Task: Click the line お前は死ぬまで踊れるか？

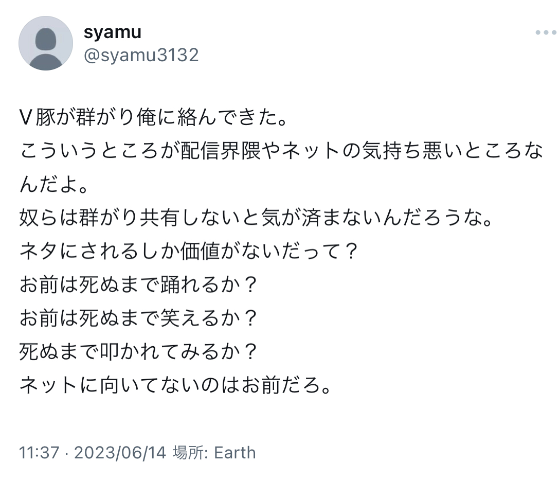Action: (x=138, y=286)
